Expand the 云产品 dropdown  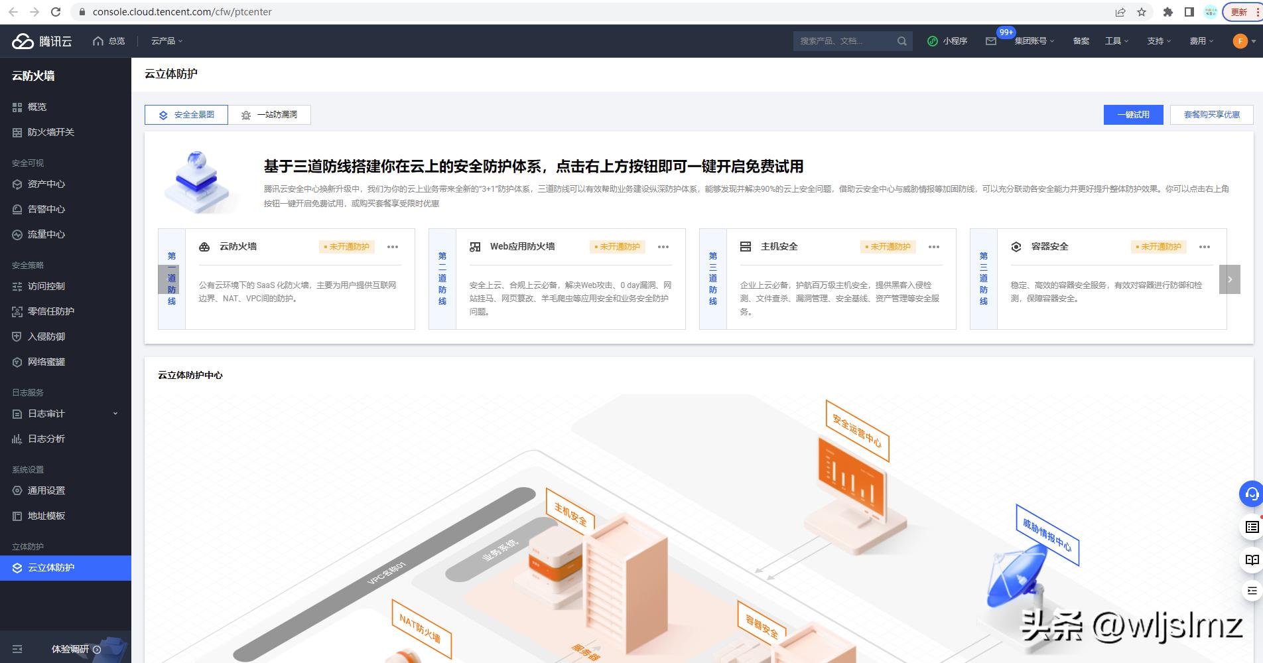(x=165, y=41)
